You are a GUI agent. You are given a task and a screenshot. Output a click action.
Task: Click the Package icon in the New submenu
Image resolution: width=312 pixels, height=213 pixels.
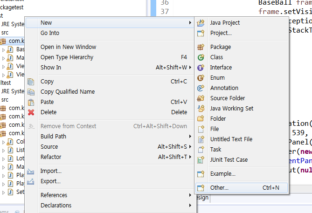click(x=201, y=47)
